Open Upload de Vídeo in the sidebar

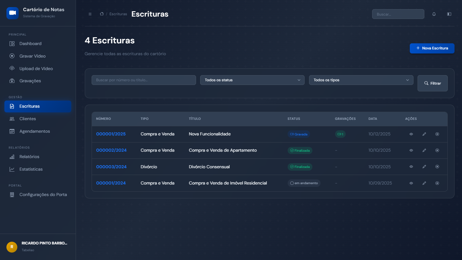click(x=38, y=69)
